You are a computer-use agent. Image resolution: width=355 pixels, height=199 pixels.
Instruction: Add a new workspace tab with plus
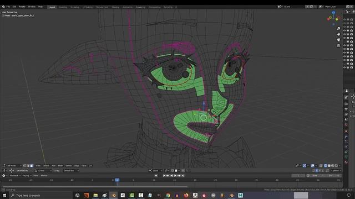point(176,7)
